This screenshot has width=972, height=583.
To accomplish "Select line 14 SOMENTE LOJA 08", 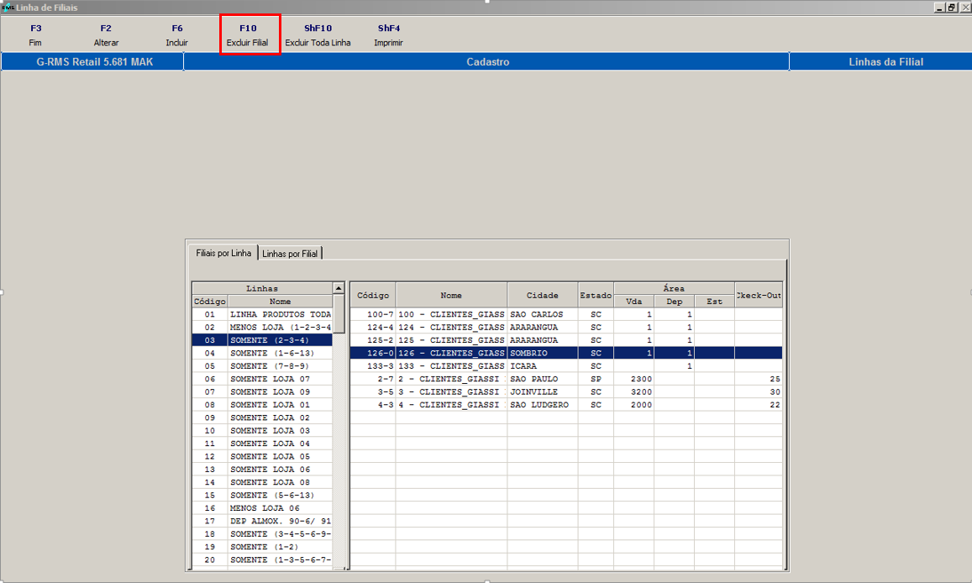I will (x=262, y=482).
